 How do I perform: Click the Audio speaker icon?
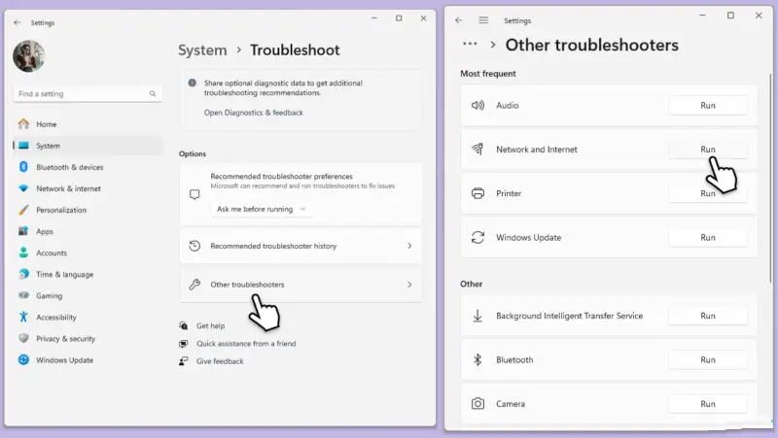coord(477,105)
